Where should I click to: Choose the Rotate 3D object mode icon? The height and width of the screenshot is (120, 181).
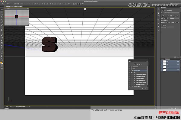(x=74, y=4)
